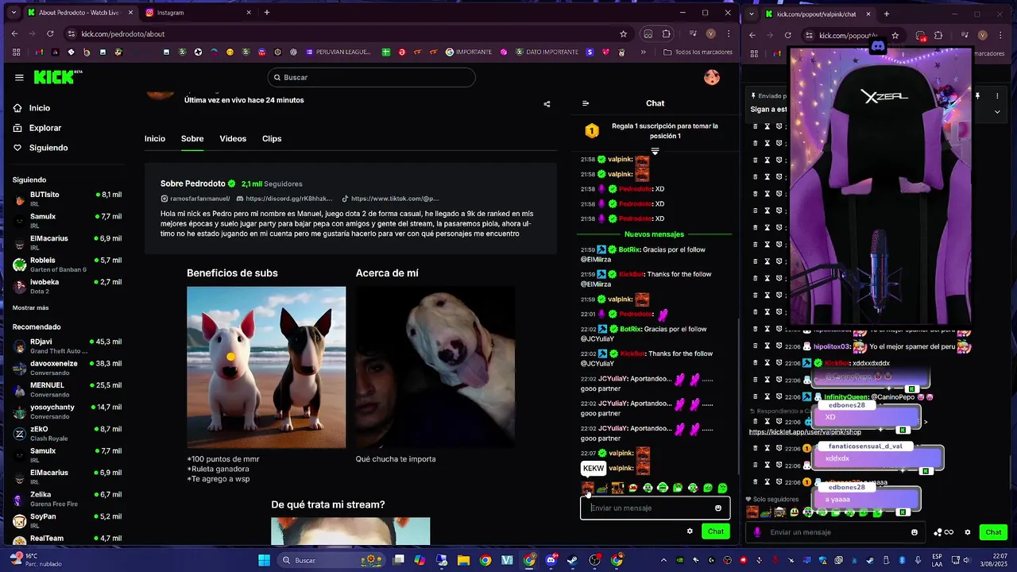Open the Discord invite link on profile

tap(284, 199)
